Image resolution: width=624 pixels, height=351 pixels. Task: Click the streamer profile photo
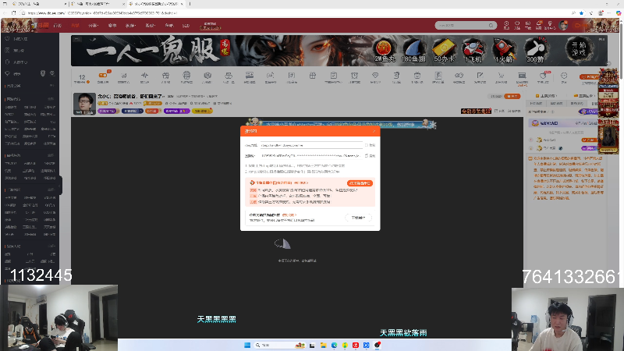pyautogui.click(x=84, y=104)
